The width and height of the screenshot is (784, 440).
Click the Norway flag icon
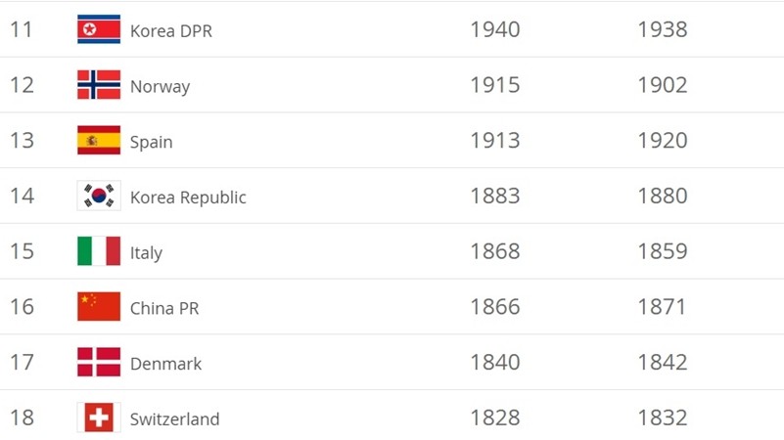(x=99, y=85)
